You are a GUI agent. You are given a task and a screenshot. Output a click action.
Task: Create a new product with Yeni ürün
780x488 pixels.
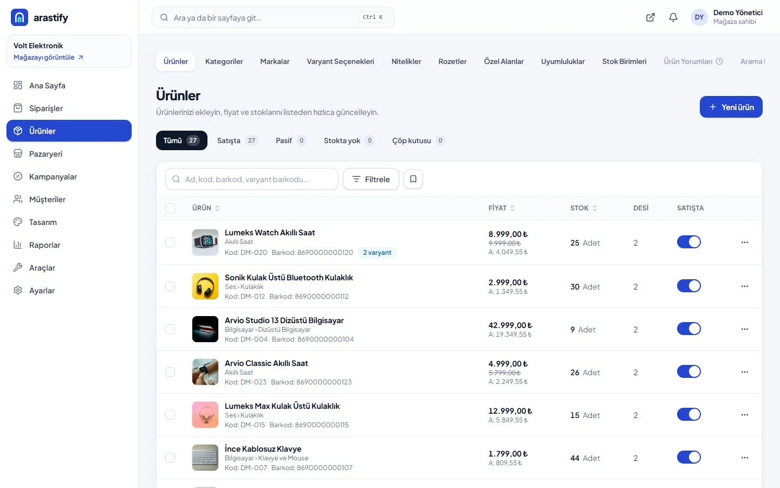(x=731, y=107)
